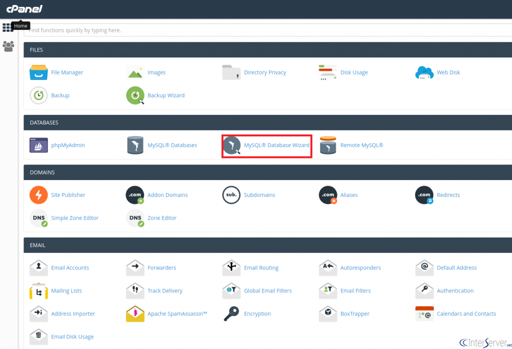Viewport: 512px width, 349px height.
Task: Open the Apache SpamAssassin icon
Action: [135, 313]
